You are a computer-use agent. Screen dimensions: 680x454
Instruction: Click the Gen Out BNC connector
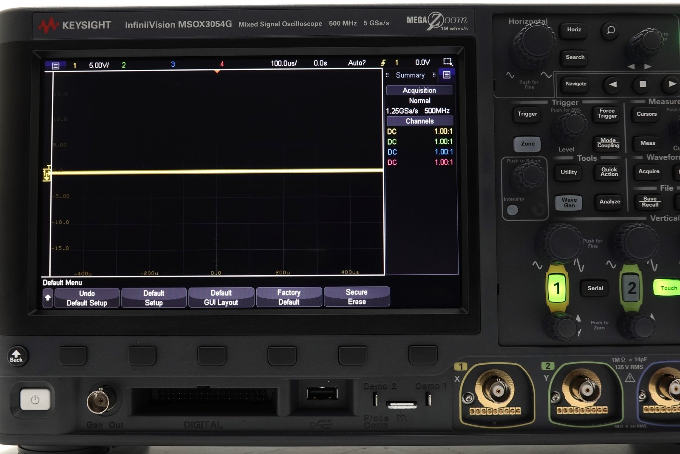coord(101,400)
